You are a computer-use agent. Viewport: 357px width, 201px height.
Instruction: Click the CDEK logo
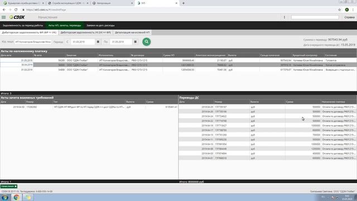click(x=17, y=17)
